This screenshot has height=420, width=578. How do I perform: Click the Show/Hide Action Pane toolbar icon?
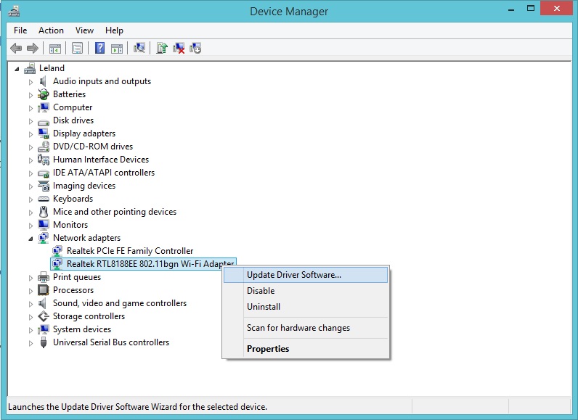coord(117,48)
